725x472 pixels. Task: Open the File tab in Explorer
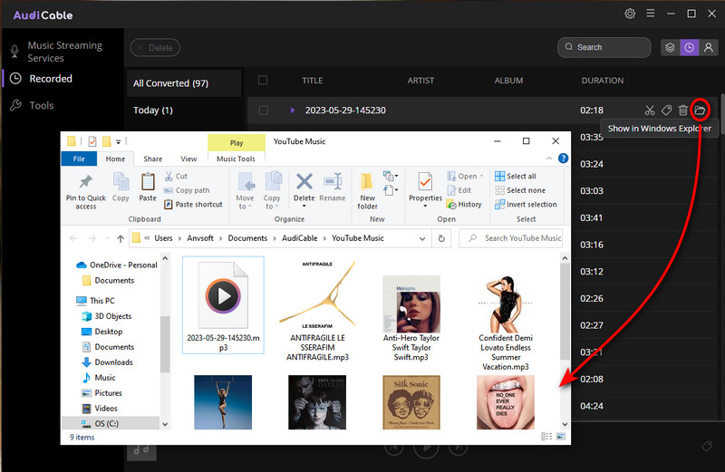pos(79,159)
